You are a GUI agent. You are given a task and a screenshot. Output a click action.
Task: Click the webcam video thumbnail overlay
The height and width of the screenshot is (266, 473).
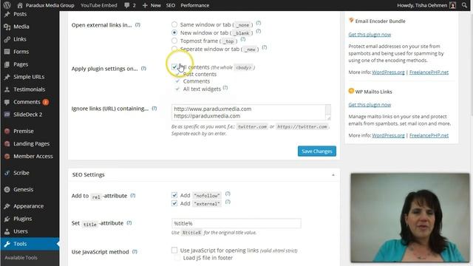410,217
